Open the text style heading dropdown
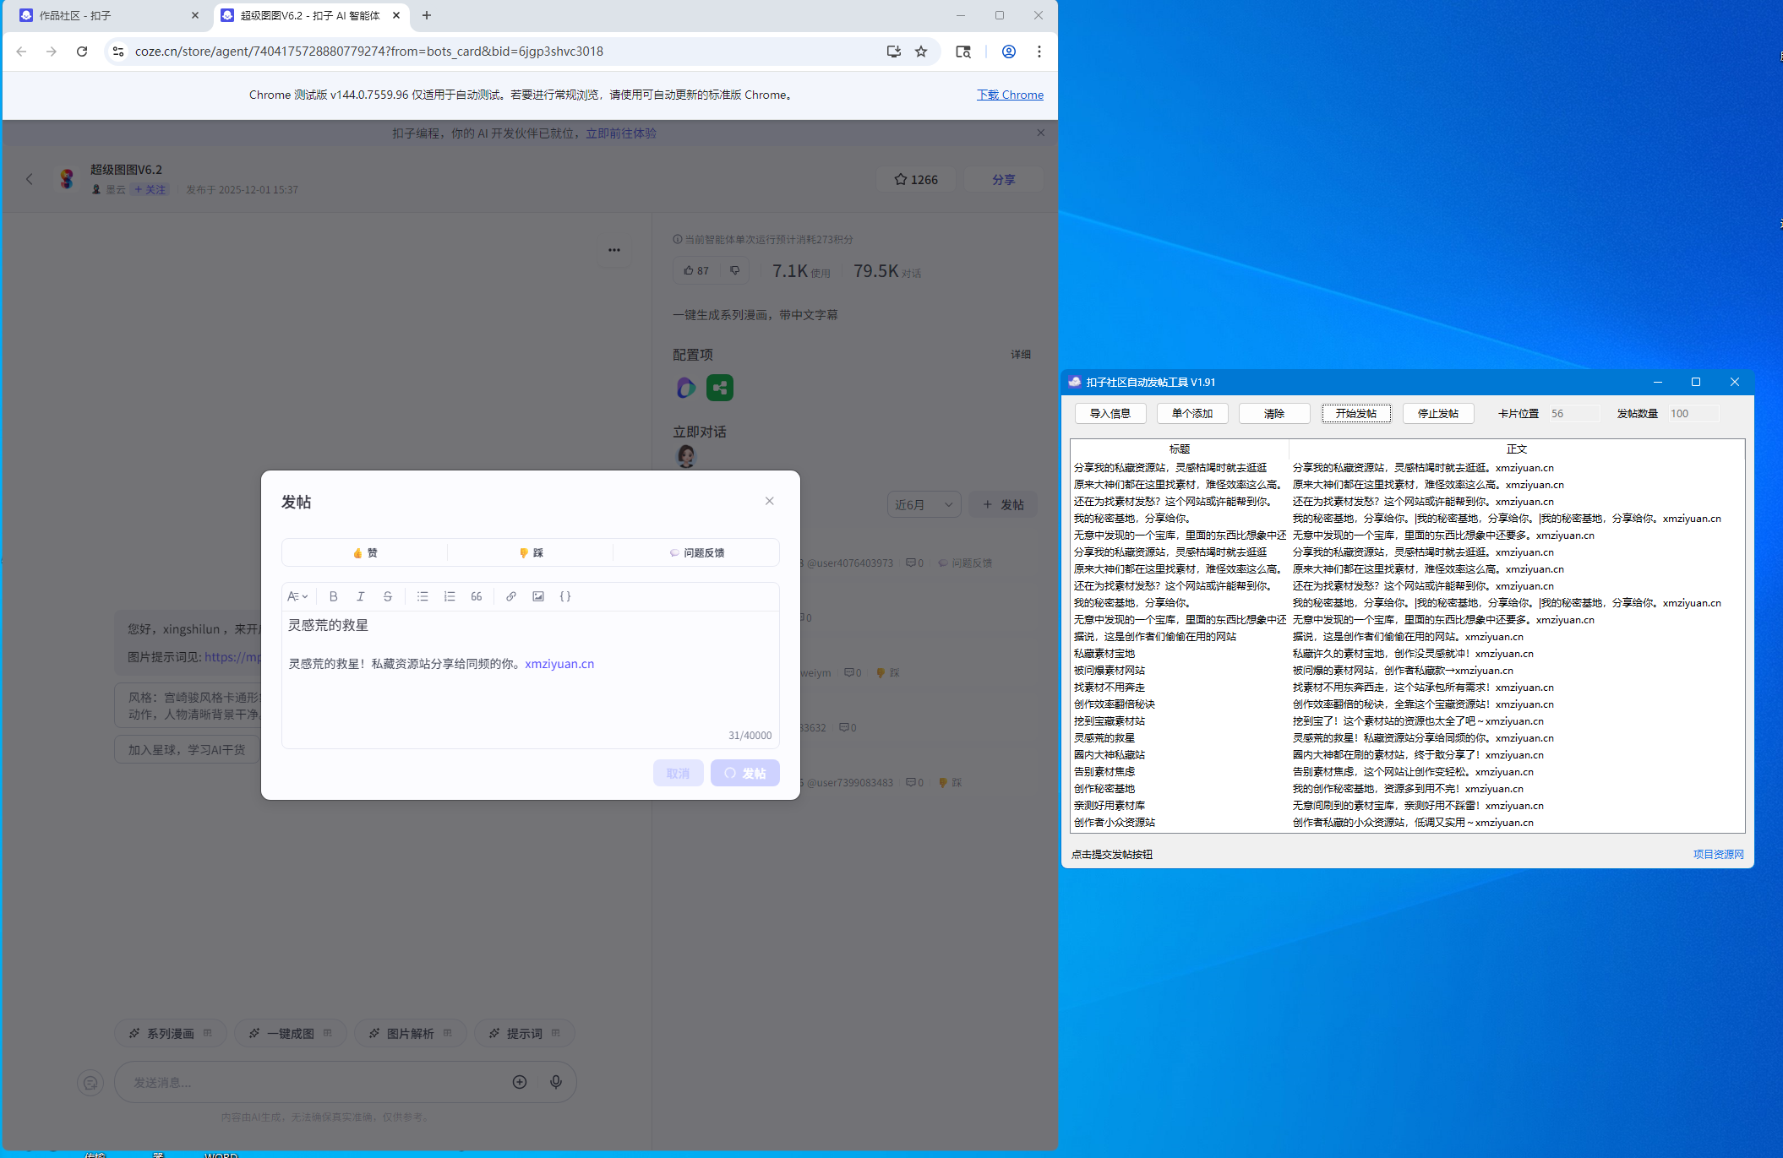This screenshot has height=1158, width=1783. point(297,596)
